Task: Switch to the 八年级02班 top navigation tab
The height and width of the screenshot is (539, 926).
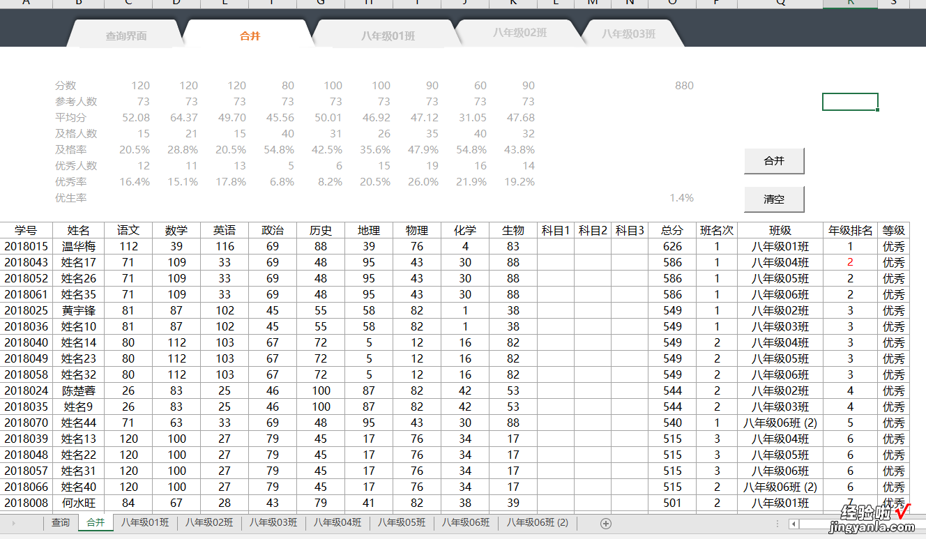Action: pyautogui.click(x=519, y=33)
